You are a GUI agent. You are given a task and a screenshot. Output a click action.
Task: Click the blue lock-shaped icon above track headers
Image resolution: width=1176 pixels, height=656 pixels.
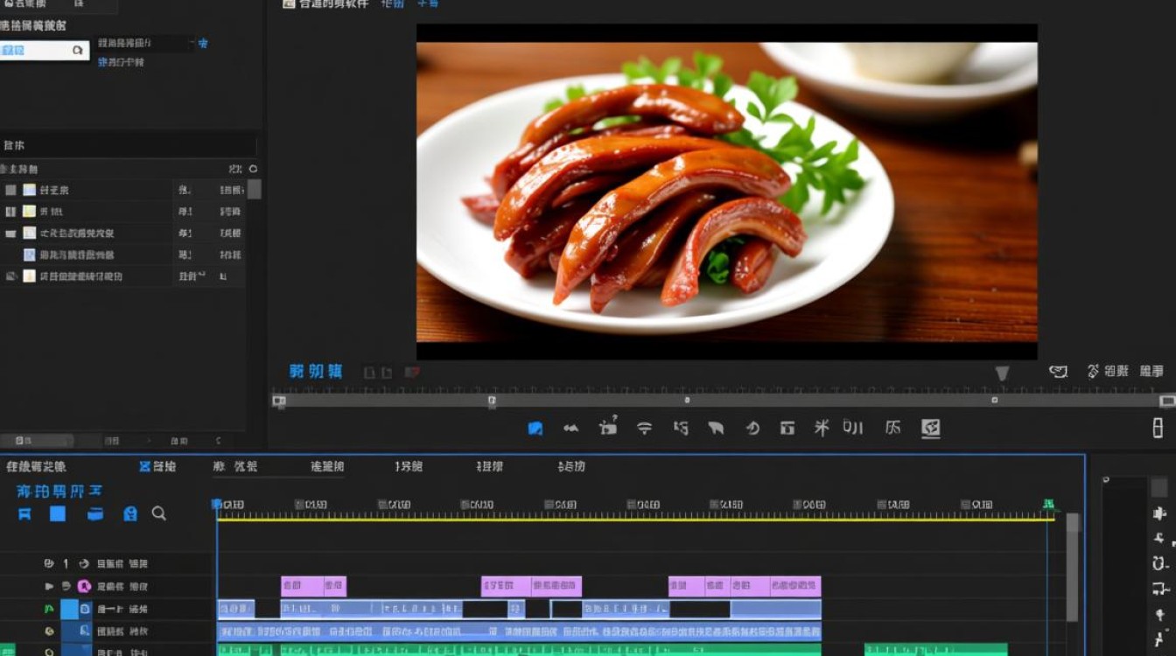pos(130,513)
